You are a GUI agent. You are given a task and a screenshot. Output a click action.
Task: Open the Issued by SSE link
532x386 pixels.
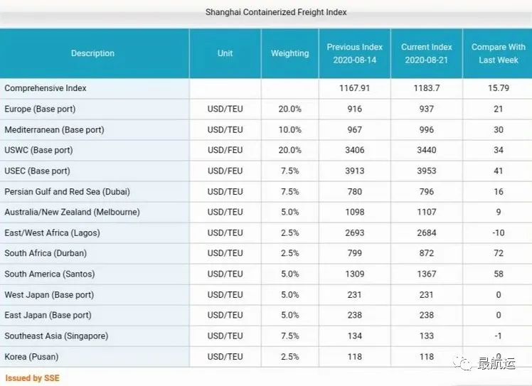click(32, 378)
